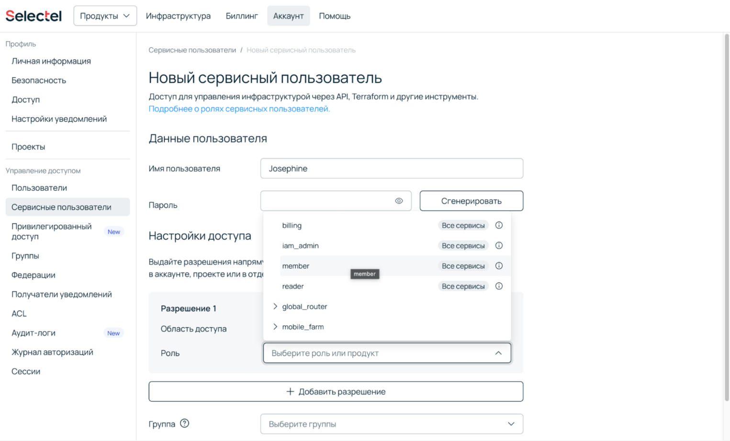Open the Выберите группы dropdown
This screenshot has width=730, height=441.
tap(392, 424)
